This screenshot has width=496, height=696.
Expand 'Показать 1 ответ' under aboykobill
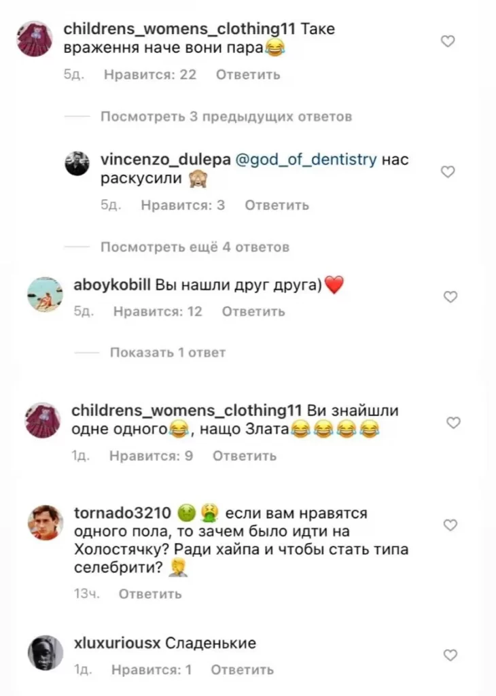coord(168,353)
